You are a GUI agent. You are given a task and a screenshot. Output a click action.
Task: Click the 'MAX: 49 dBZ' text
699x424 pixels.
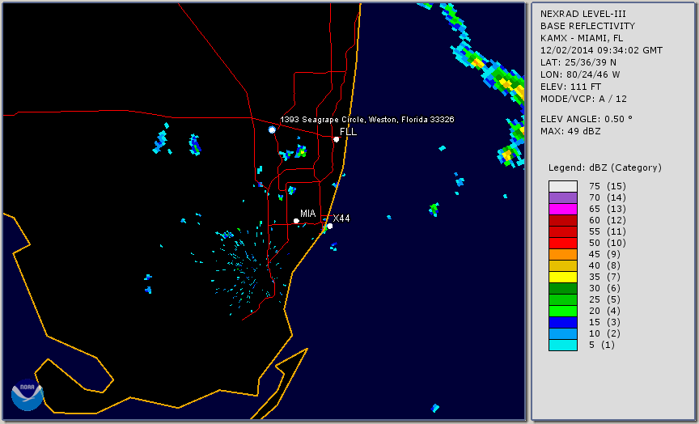pyautogui.click(x=570, y=131)
